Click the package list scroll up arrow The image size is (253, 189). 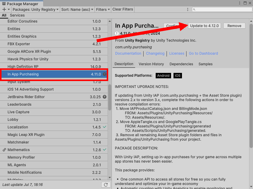coord(110,21)
